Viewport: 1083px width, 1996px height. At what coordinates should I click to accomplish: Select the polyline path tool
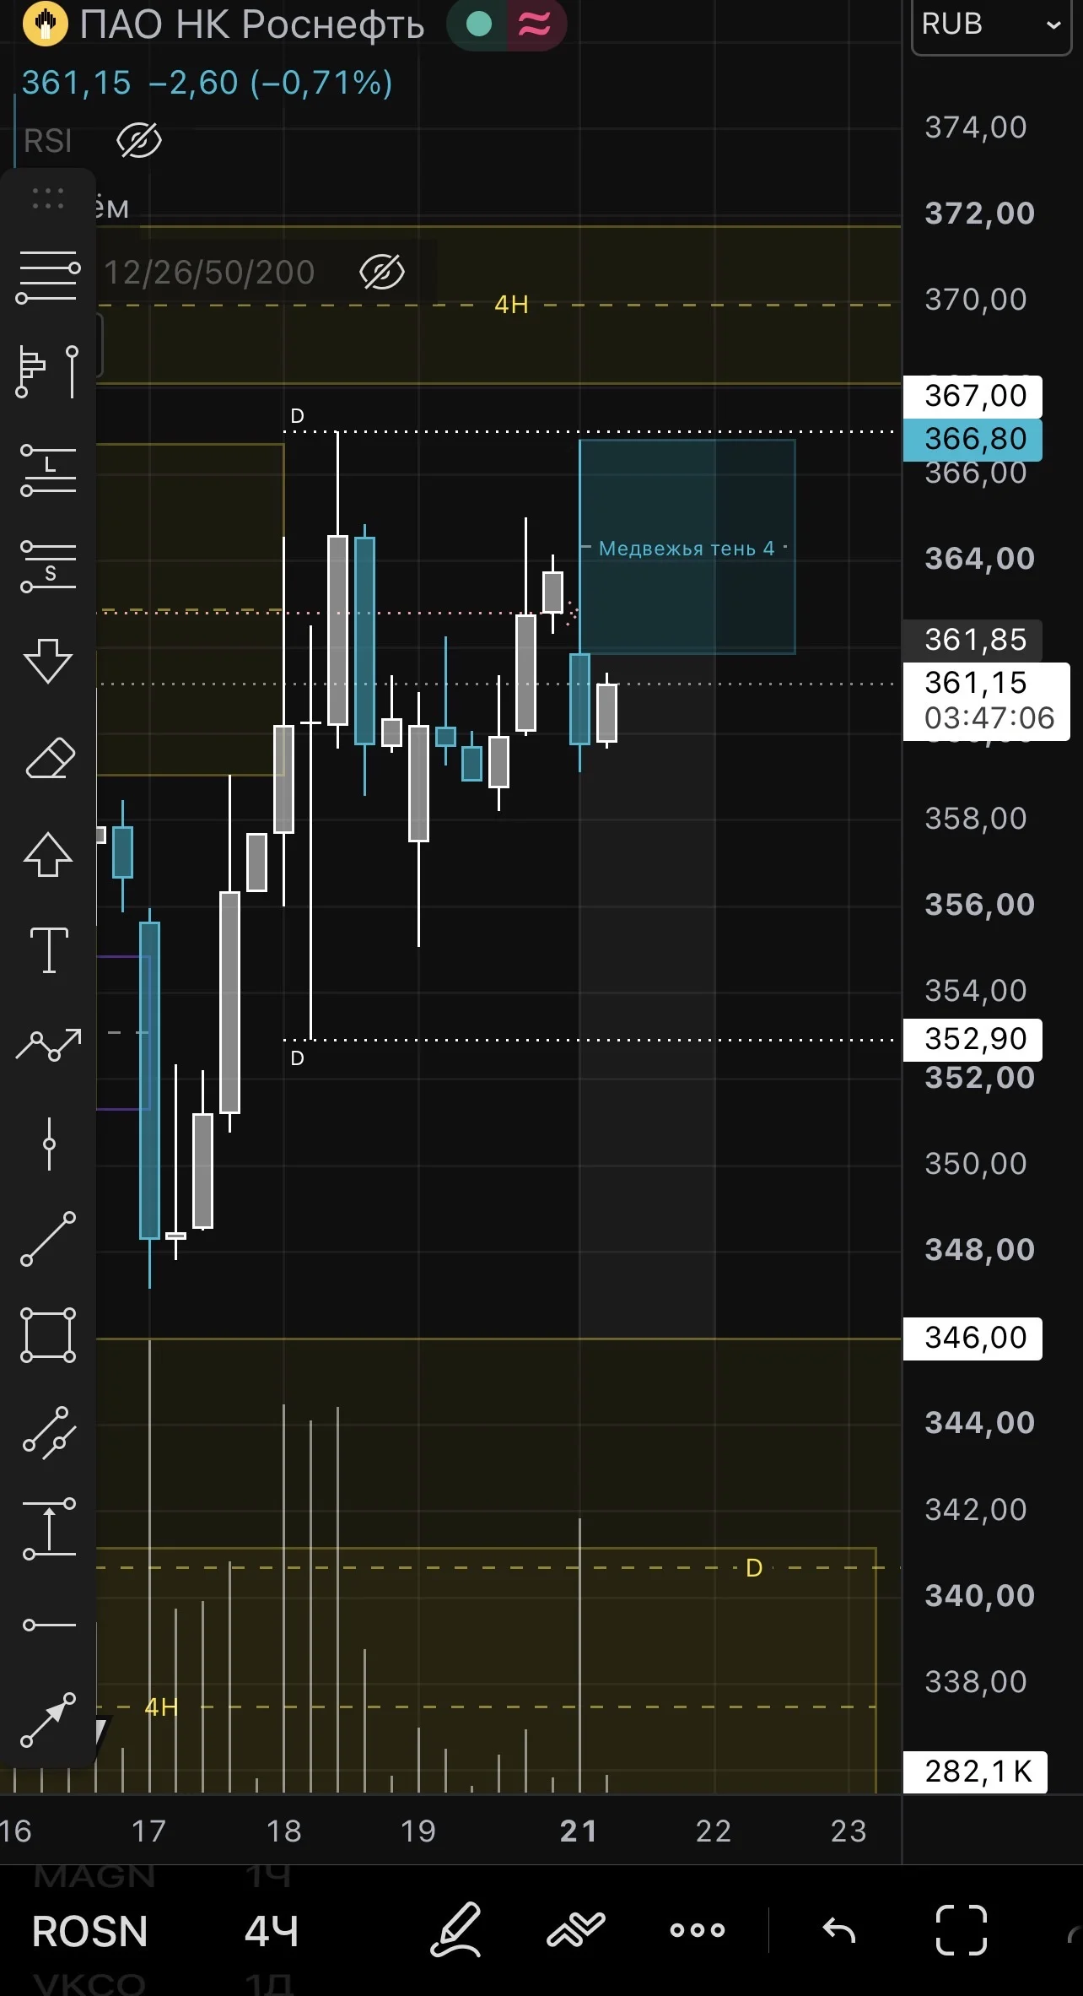tap(49, 1045)
